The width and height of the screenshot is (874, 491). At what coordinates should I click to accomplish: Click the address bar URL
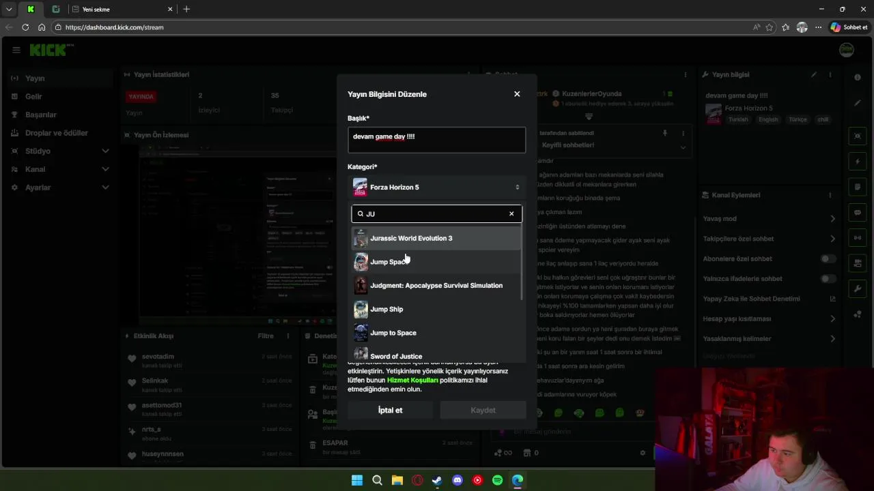tap(114, 27)
